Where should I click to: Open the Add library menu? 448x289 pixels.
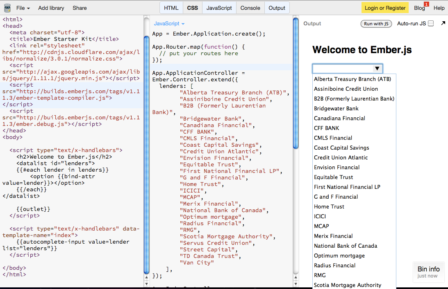coord(52,8)
